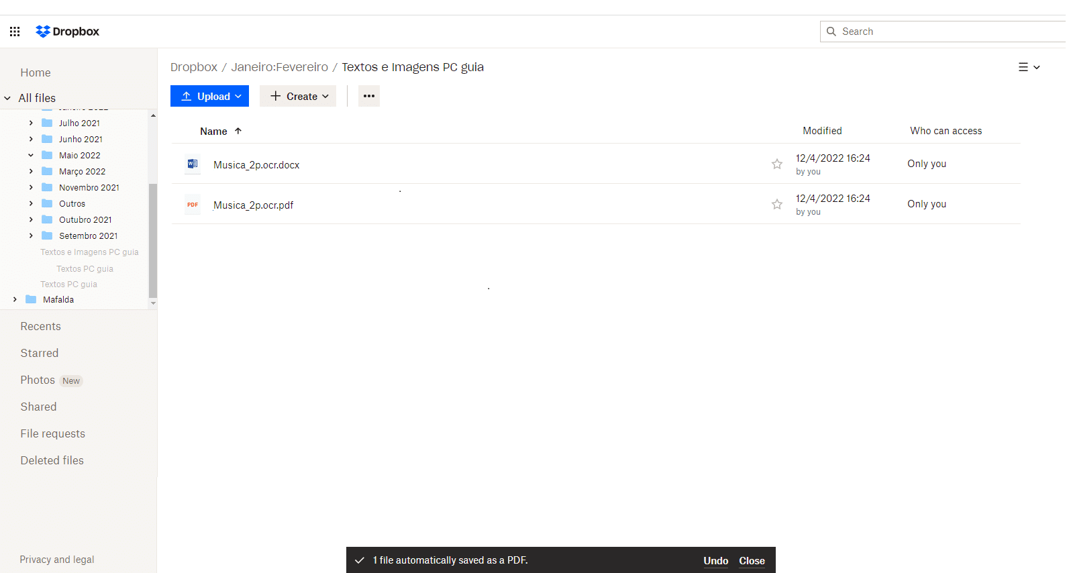This screenshot has width=1067, height=573.
Task: Open File requests in sidebar
Action: tap(52, 433)
